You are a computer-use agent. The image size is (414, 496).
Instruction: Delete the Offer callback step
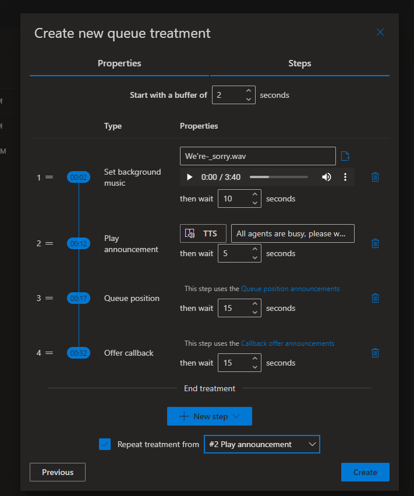click(375, 352)
